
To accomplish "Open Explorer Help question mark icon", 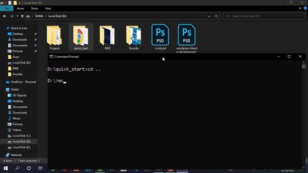I will click(306, 8).
